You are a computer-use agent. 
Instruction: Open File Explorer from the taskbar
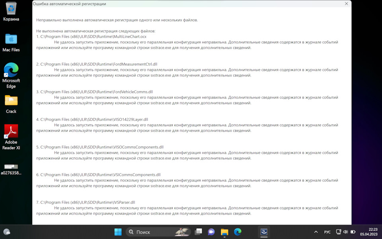pos(224,232)
